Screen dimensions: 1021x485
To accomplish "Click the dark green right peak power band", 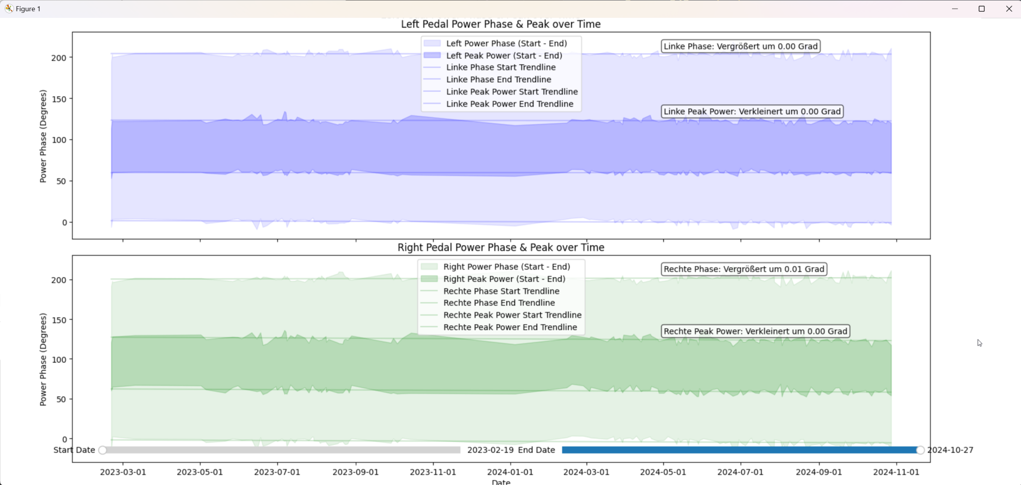I will (500, 365).
